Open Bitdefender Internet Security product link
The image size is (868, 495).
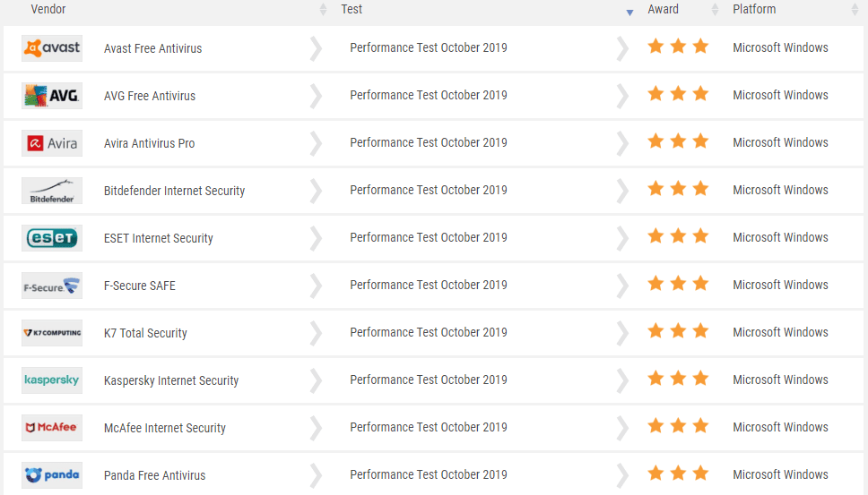(x=174, y=192)
